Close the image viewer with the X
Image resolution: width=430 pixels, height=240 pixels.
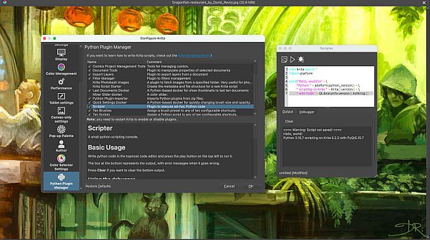[x=424, y=3]
